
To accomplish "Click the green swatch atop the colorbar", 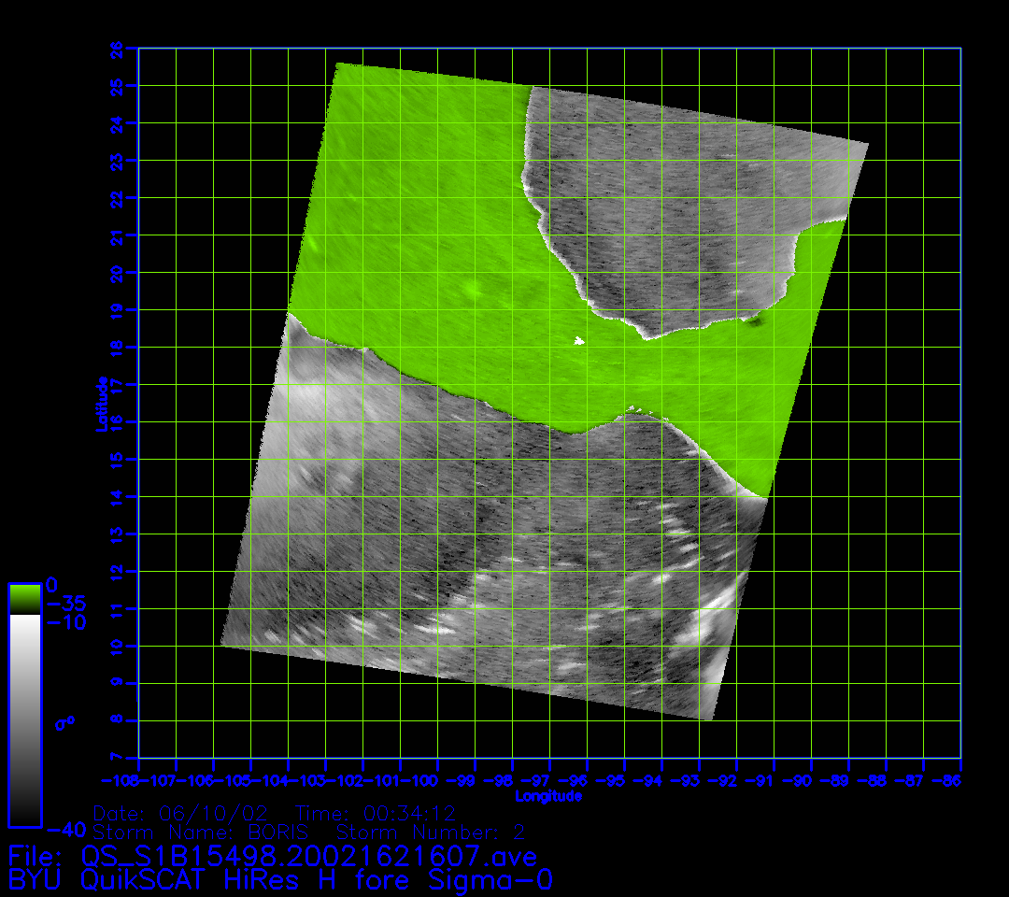I will pos(24,598).
